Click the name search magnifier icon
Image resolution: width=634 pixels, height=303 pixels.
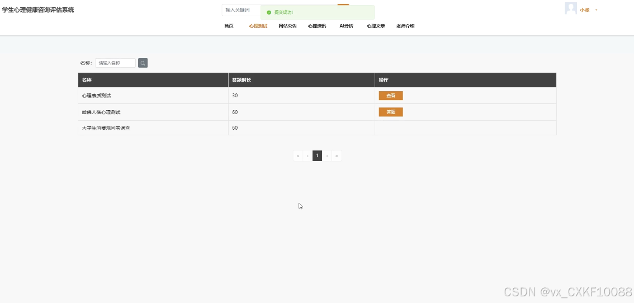point(143,63)
